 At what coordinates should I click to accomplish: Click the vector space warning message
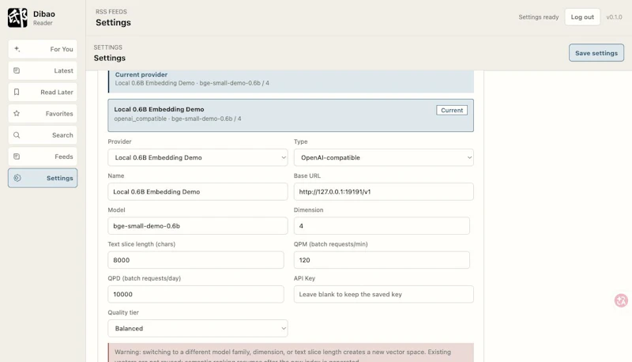tap(291, 353)
